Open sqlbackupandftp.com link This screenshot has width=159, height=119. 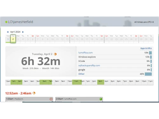pos(89,65)
